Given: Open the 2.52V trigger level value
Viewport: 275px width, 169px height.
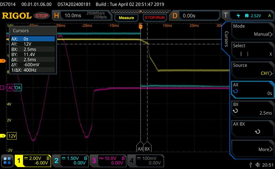Looking at the screenshot, I should (x=256, y=16).
